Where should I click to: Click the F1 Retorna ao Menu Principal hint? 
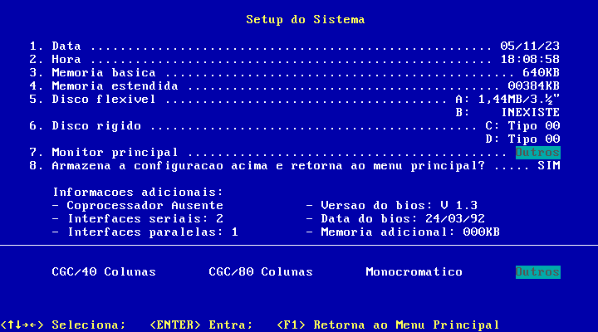pyautogui.click(x=388, y=325)
